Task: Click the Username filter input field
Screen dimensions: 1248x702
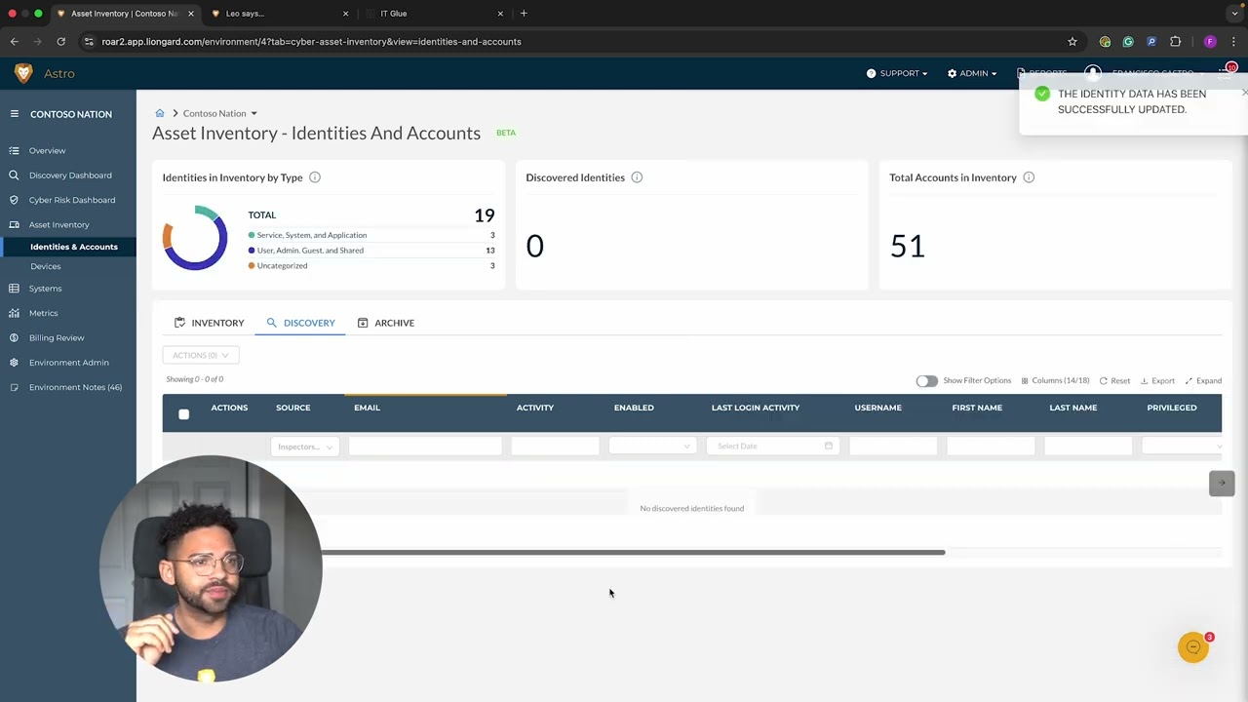Action: (893, 446)
